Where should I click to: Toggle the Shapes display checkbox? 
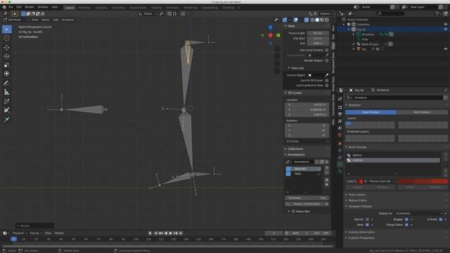406,219
